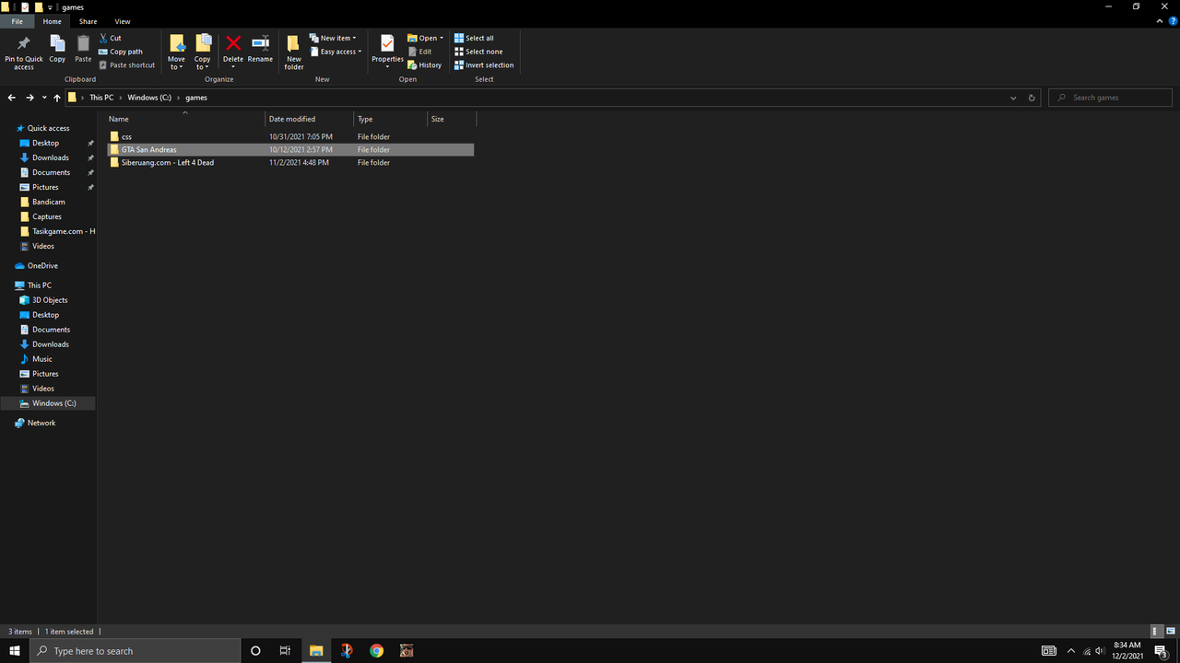Open Quick access in the sidebar

[48, 128]
